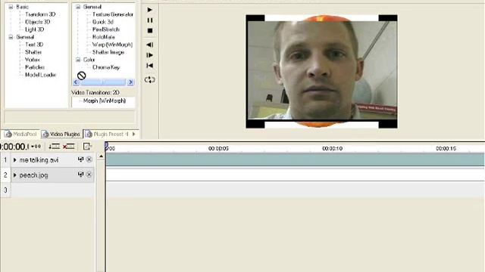The height and width of the screenshot is (272, 485).
Task: Expand the peach.jpg track
Action: click(x=14, y=175)
